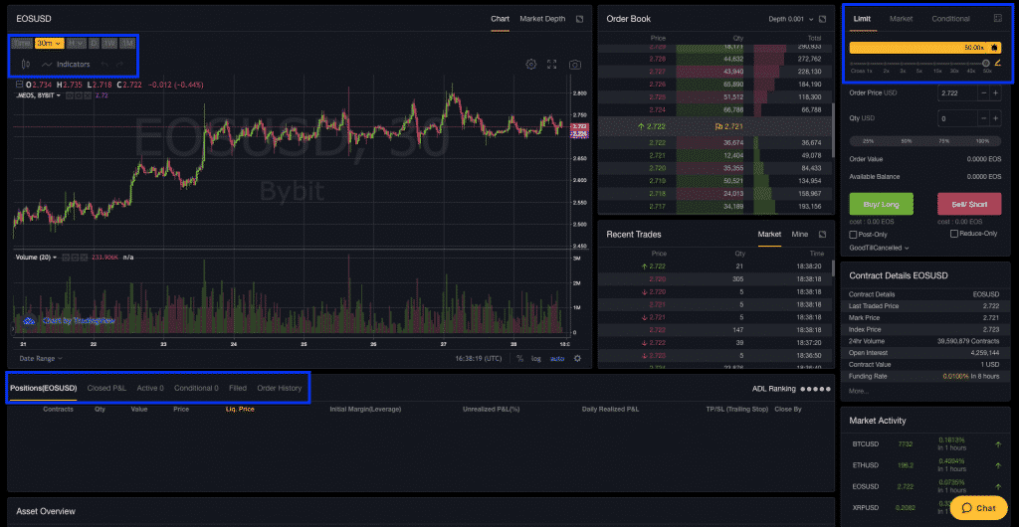This screenshot has height=527, width=1019.
Task: Switch to the Market Depth tab
Action: coord(542,19)
